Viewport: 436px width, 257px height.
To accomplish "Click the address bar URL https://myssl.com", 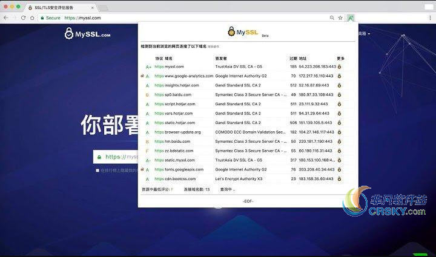I will 82,18.
